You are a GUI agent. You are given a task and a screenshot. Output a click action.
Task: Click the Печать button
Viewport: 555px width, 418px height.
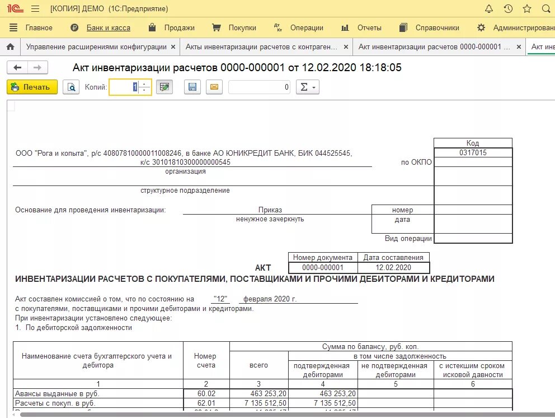32,87
